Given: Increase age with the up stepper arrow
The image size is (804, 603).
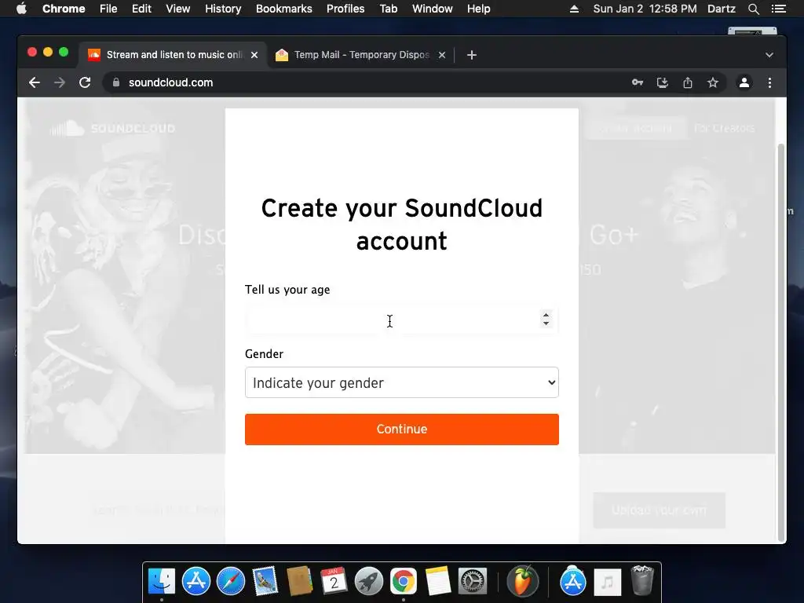Looking at the screenshot, I should [546, 316].
